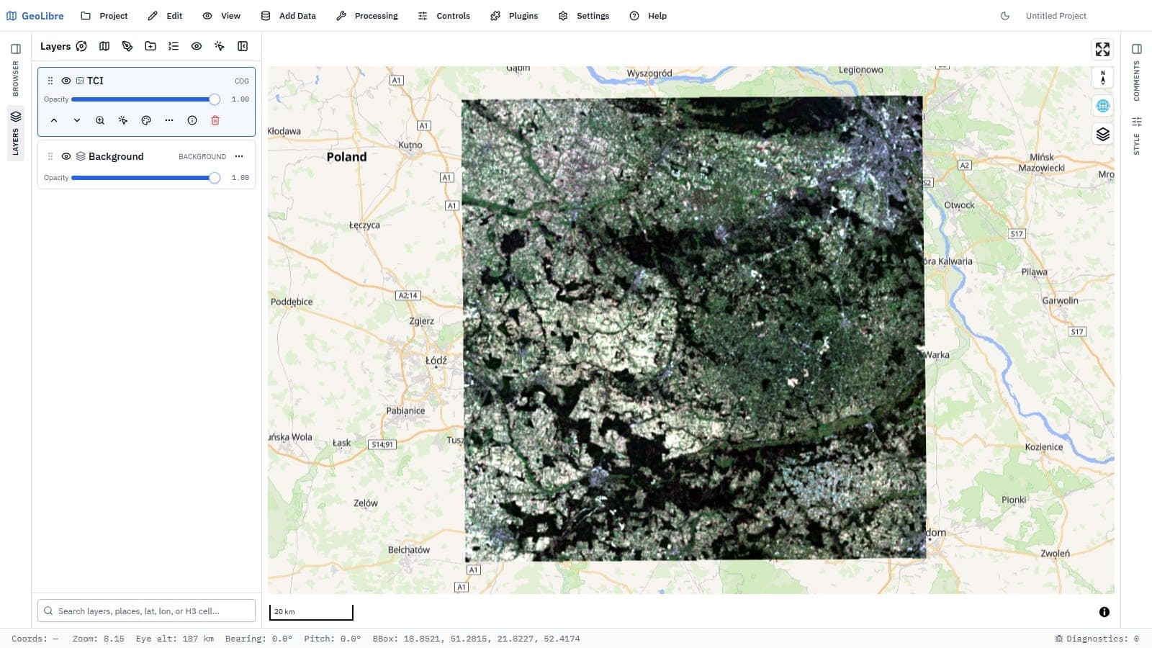
Task: Click the Diagnostics status entry
Action: click(1097, 639)
